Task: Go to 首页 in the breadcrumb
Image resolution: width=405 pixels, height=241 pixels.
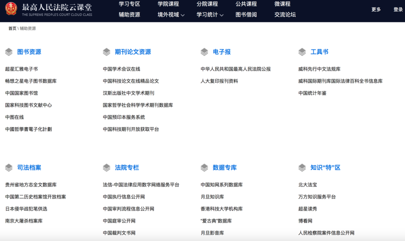Action: pyautogui.click(x=12, y=28)
